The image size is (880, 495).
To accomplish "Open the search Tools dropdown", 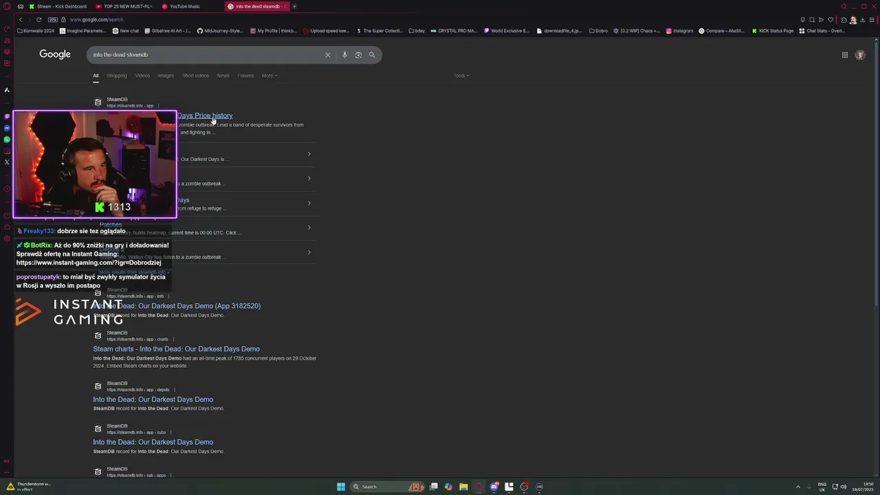I will coord(461,76).
